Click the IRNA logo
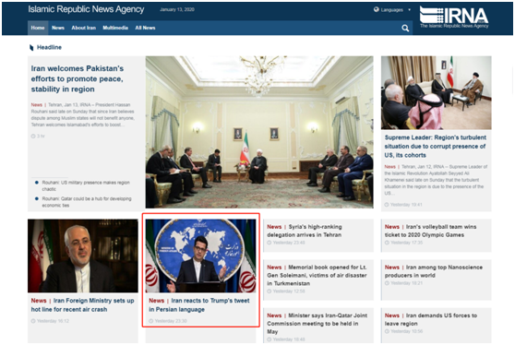The image size is (515, 345). pos(454,18)
